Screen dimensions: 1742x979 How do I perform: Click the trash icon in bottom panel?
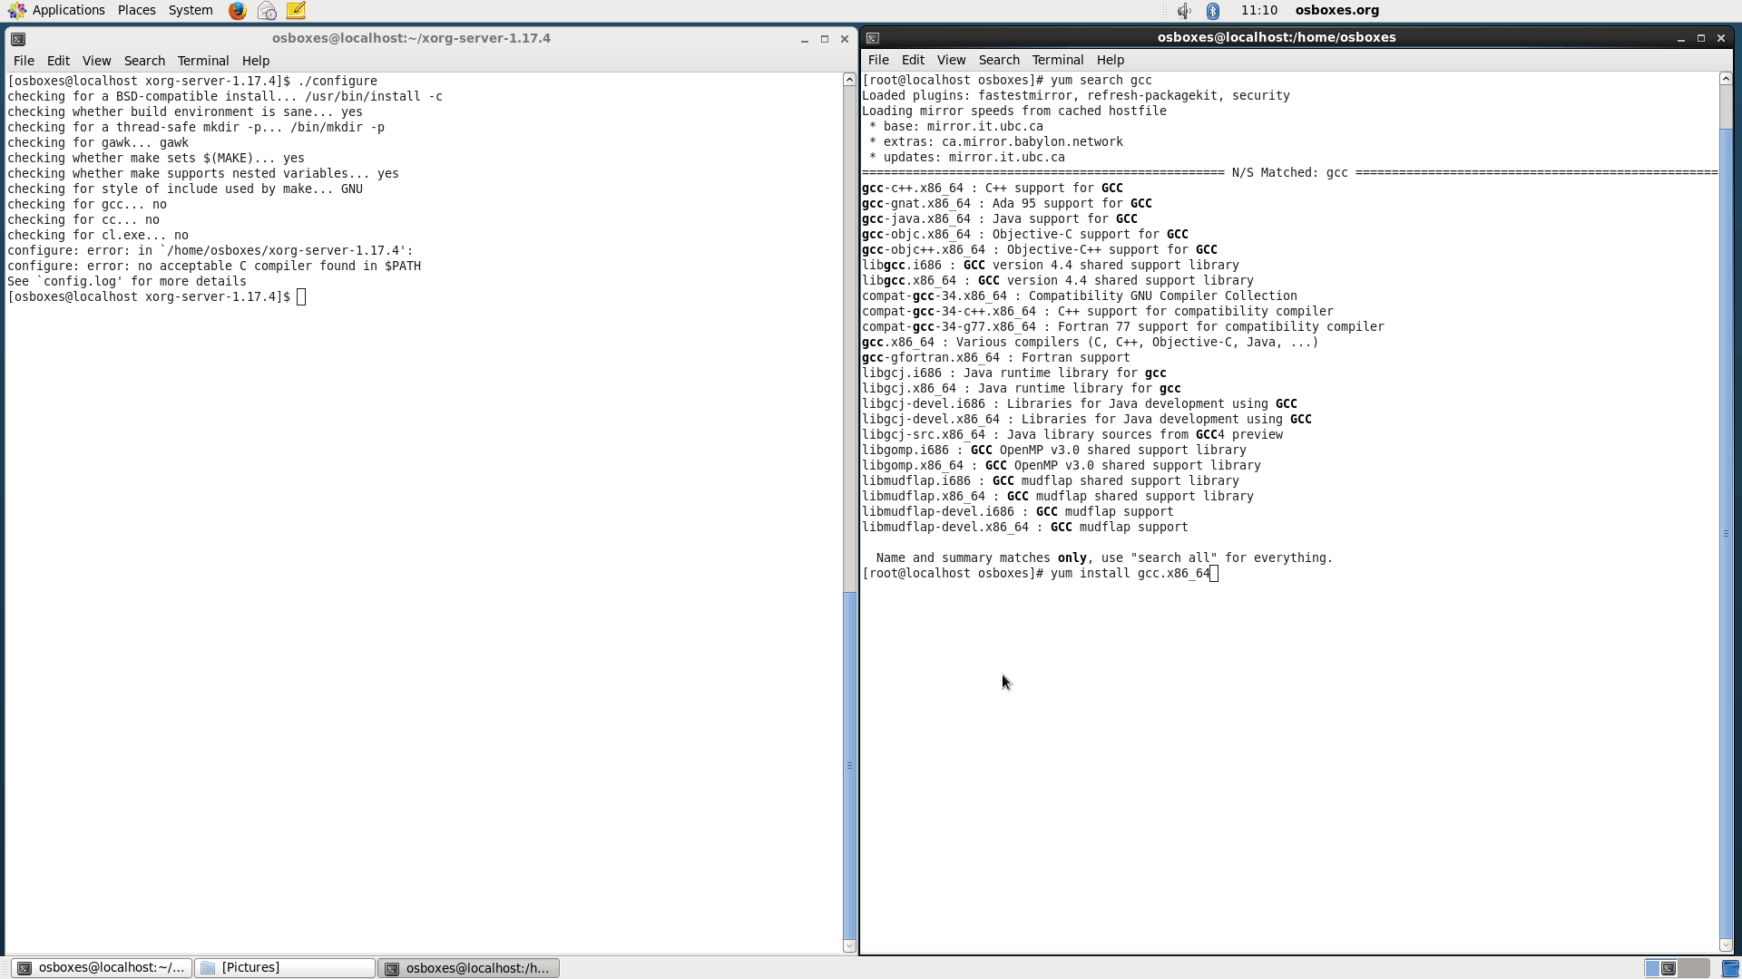tap(1730, 968)
